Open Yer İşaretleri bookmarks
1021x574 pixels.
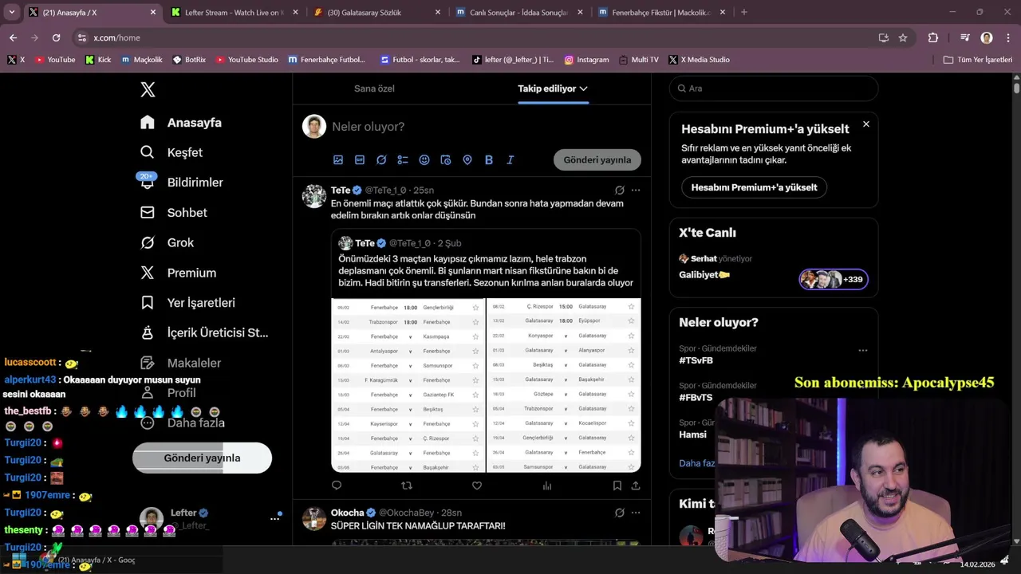click(187, 303)
